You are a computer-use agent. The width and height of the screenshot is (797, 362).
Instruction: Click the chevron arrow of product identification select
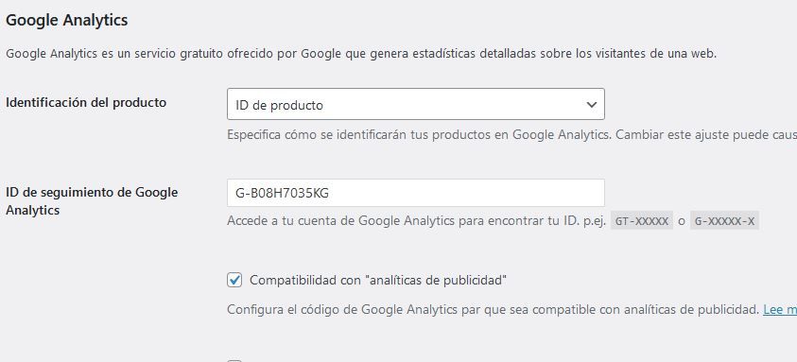pyautogui.click(x=591, y=105)
